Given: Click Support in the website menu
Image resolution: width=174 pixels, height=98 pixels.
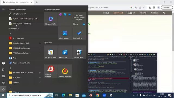Looking at the screenshot, I should (x=131, y=13).
